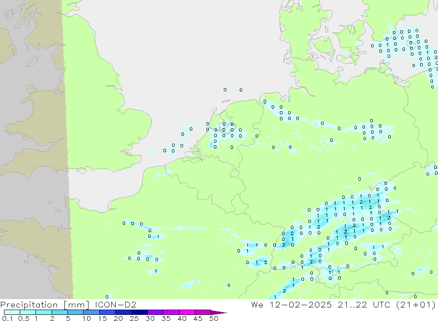The image size is (438, 321).
Task: Click the '20' legend value
Action: click(118, 318)
